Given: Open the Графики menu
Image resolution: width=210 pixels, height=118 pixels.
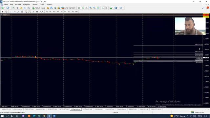Looking at the screenshot, I should (x=26, y=5).
